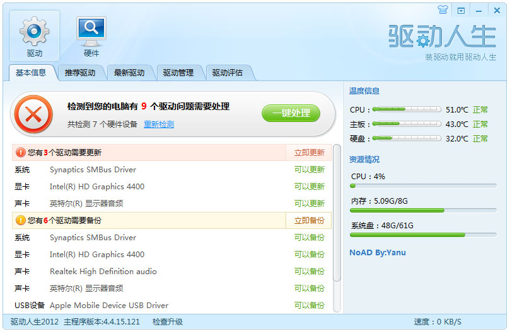Click the red X error status icon
Screen dimensions: 510x332
(x=33, y=114)
